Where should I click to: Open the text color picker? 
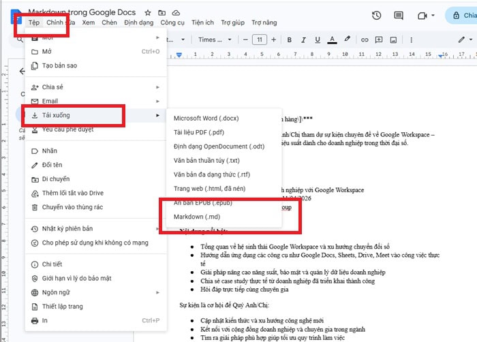point(333,40)
